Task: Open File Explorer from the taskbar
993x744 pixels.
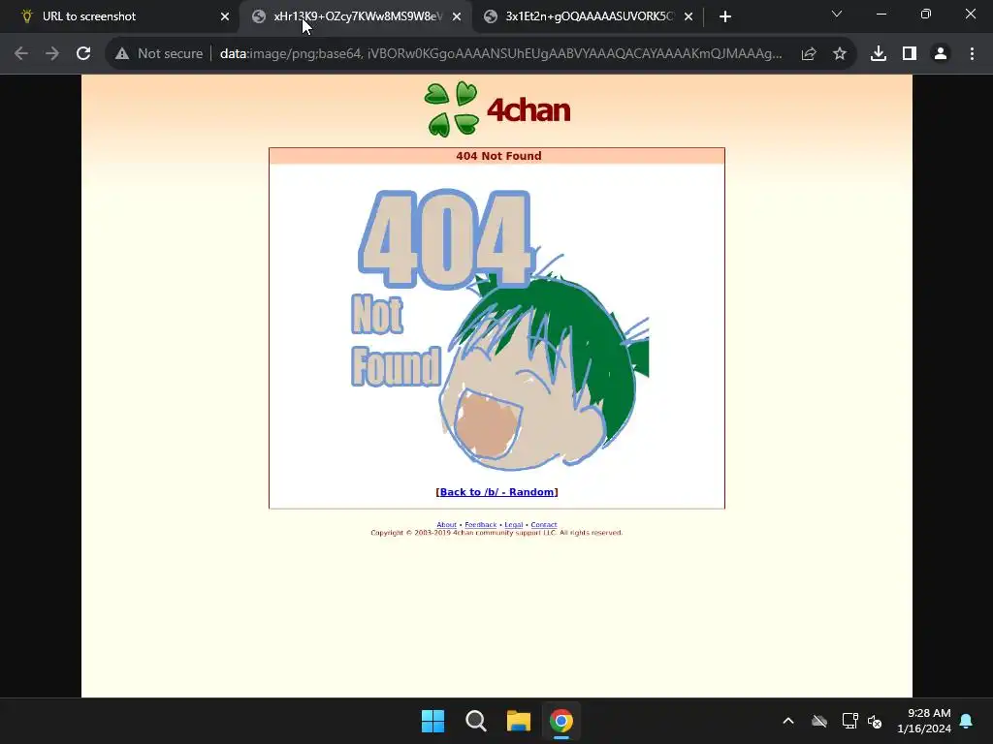Action: (519, 721)
